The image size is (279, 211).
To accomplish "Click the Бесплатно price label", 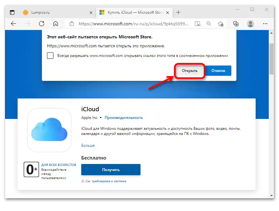I will coord(94,158).
